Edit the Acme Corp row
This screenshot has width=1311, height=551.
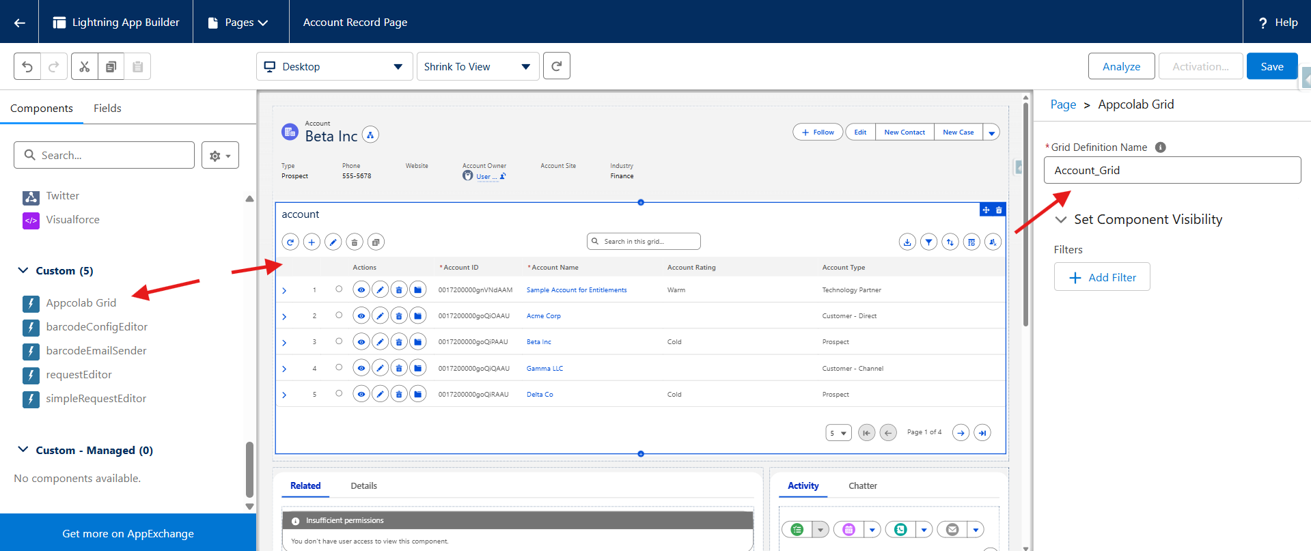point(381,315)
